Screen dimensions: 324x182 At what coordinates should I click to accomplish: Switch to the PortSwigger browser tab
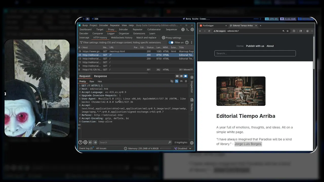[213, 26]
